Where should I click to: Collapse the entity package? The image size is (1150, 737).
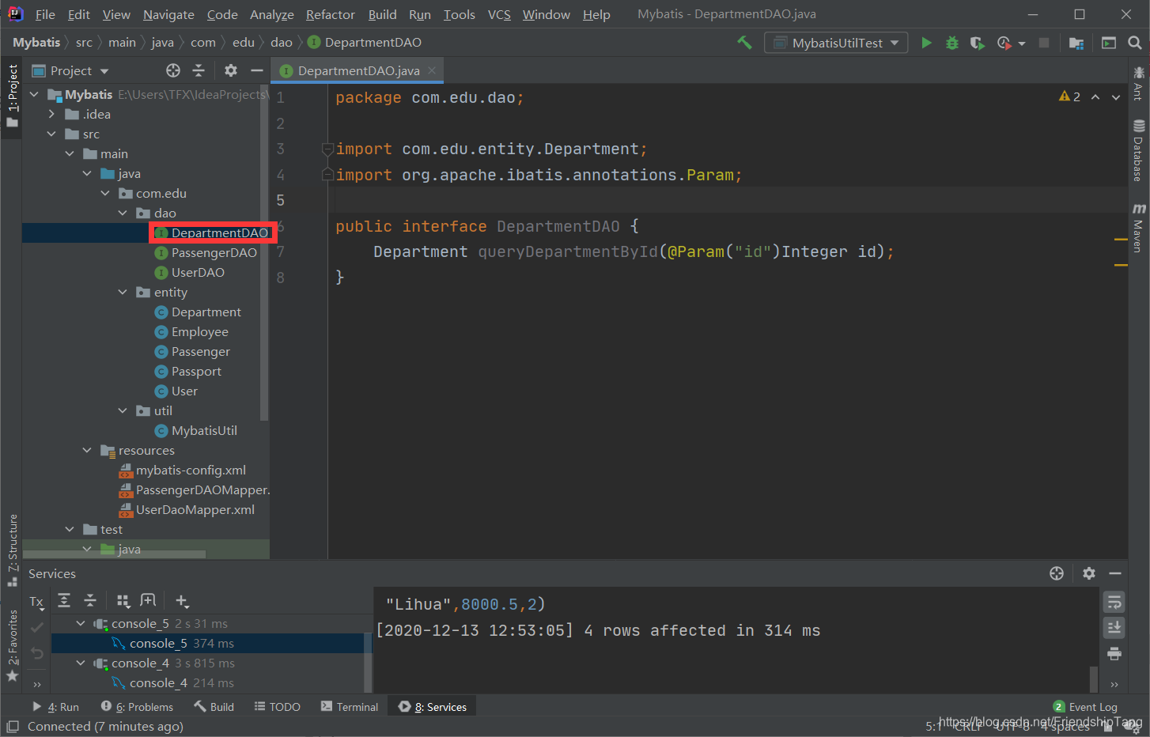pos(123,292)
